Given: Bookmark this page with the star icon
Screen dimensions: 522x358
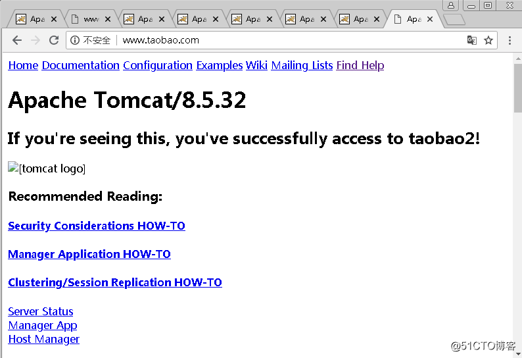Looking at the screenshot, I should tap(488, 40).
